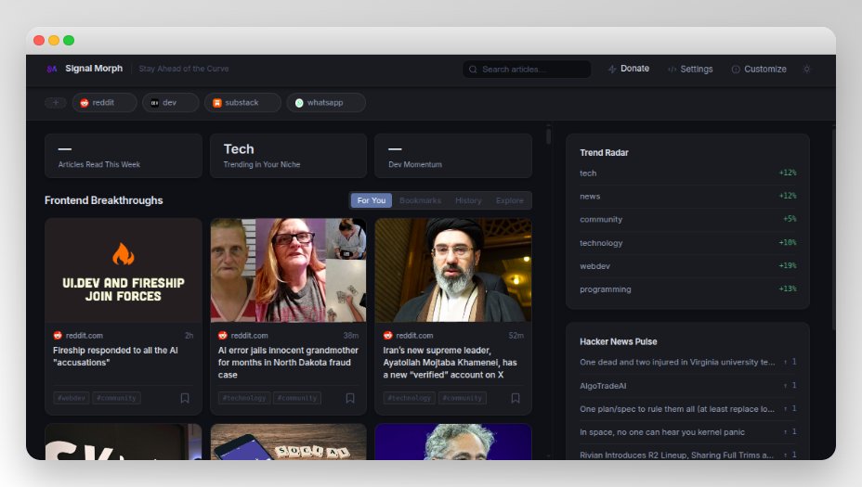This screenshot has width=862, height=487.
Task: Open 'Rivian Introduces R2 Lineup' story
Action: pos(677,455)
